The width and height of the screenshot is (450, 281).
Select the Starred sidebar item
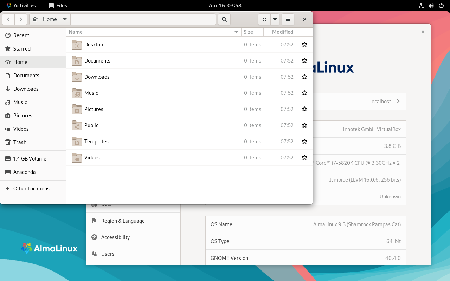click(x=22, y=49)
